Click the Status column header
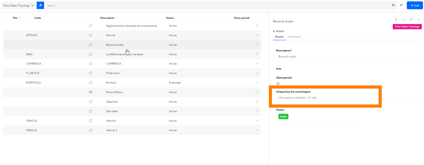Viewport: 424px width, 165px height. (170, 18)
